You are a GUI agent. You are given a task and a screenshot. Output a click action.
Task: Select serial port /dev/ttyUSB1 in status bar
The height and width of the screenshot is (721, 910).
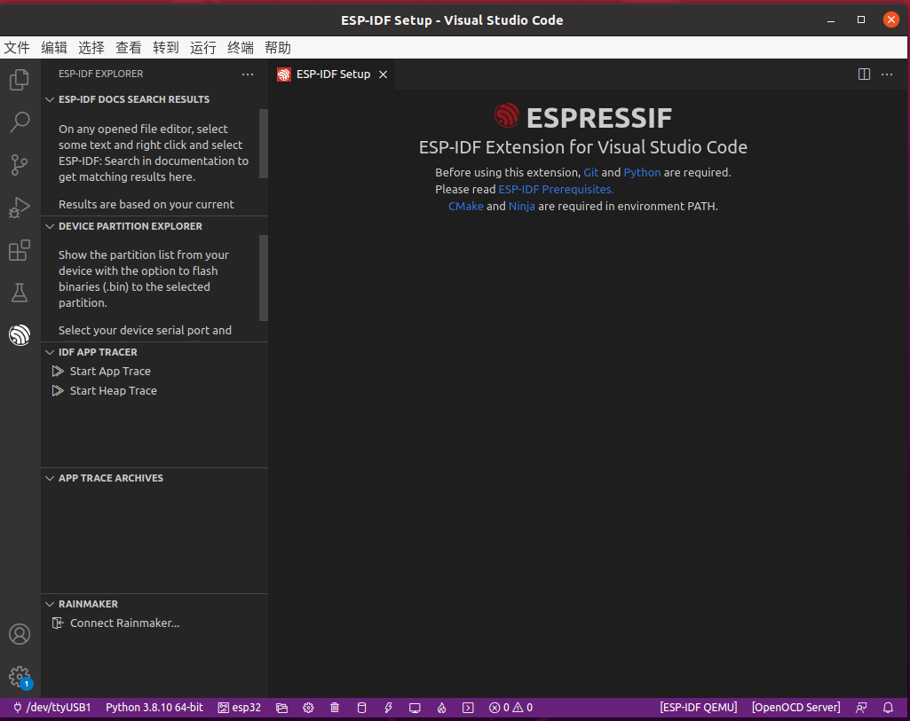coord(52,707)
